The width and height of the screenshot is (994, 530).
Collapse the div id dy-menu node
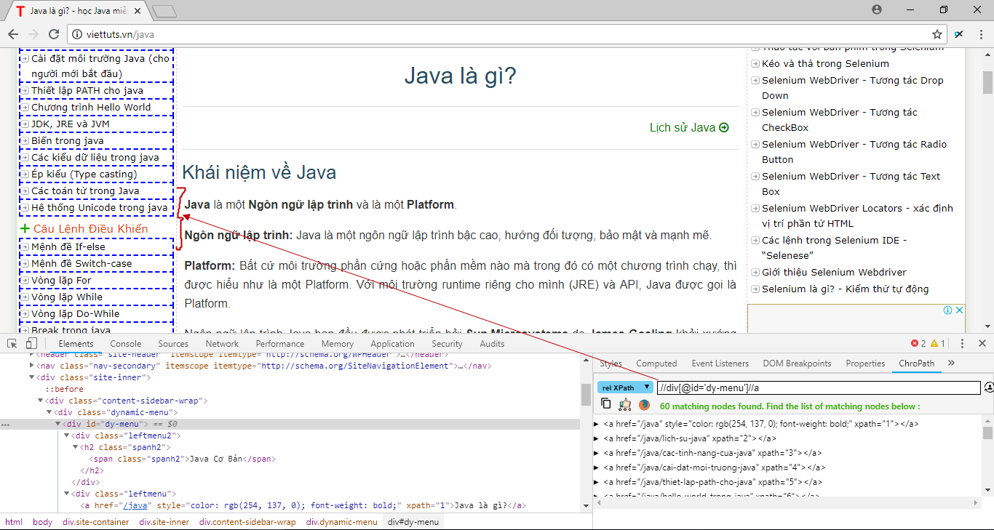[58, 424]
